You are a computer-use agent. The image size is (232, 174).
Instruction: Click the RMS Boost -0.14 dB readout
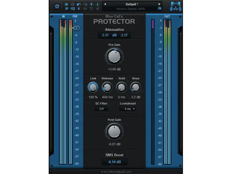pos(114,162)
